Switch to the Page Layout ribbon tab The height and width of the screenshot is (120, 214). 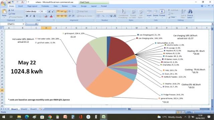(32, 6)
